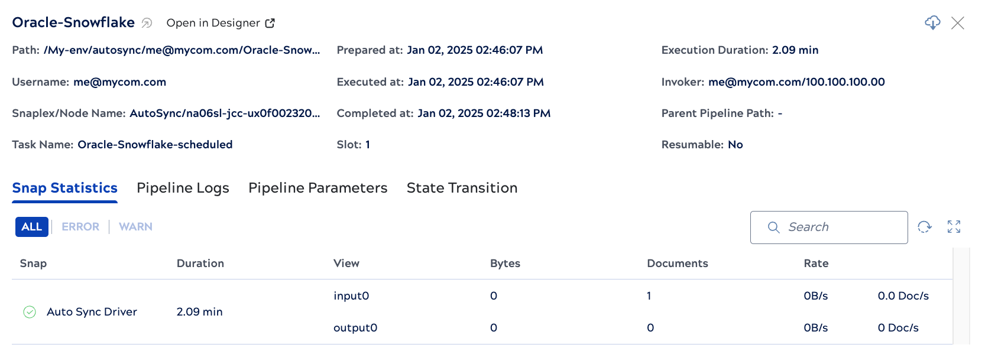Enable the ERROR filter

pyautogui.click(x=80, y=226)
